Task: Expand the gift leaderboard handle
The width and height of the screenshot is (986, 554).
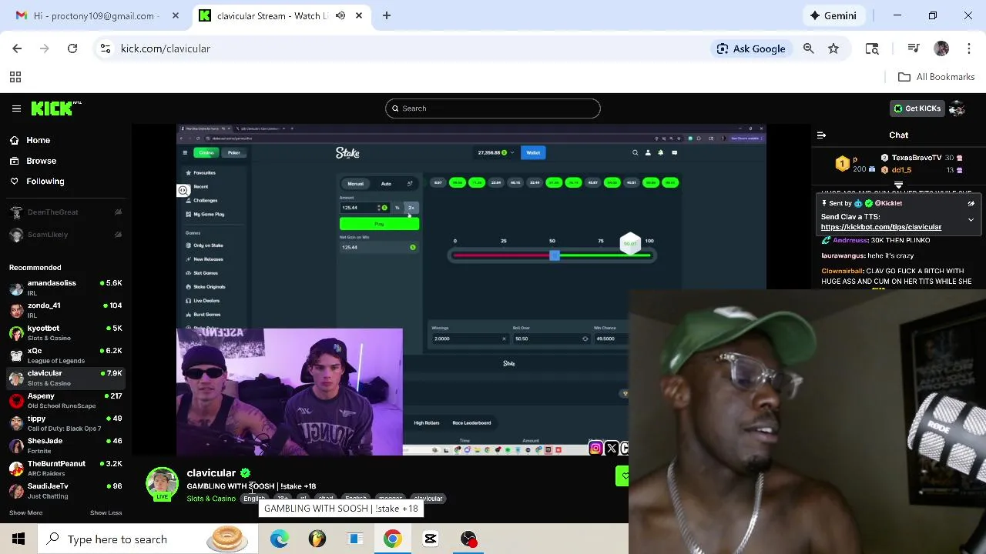Action: pos(898,185)
